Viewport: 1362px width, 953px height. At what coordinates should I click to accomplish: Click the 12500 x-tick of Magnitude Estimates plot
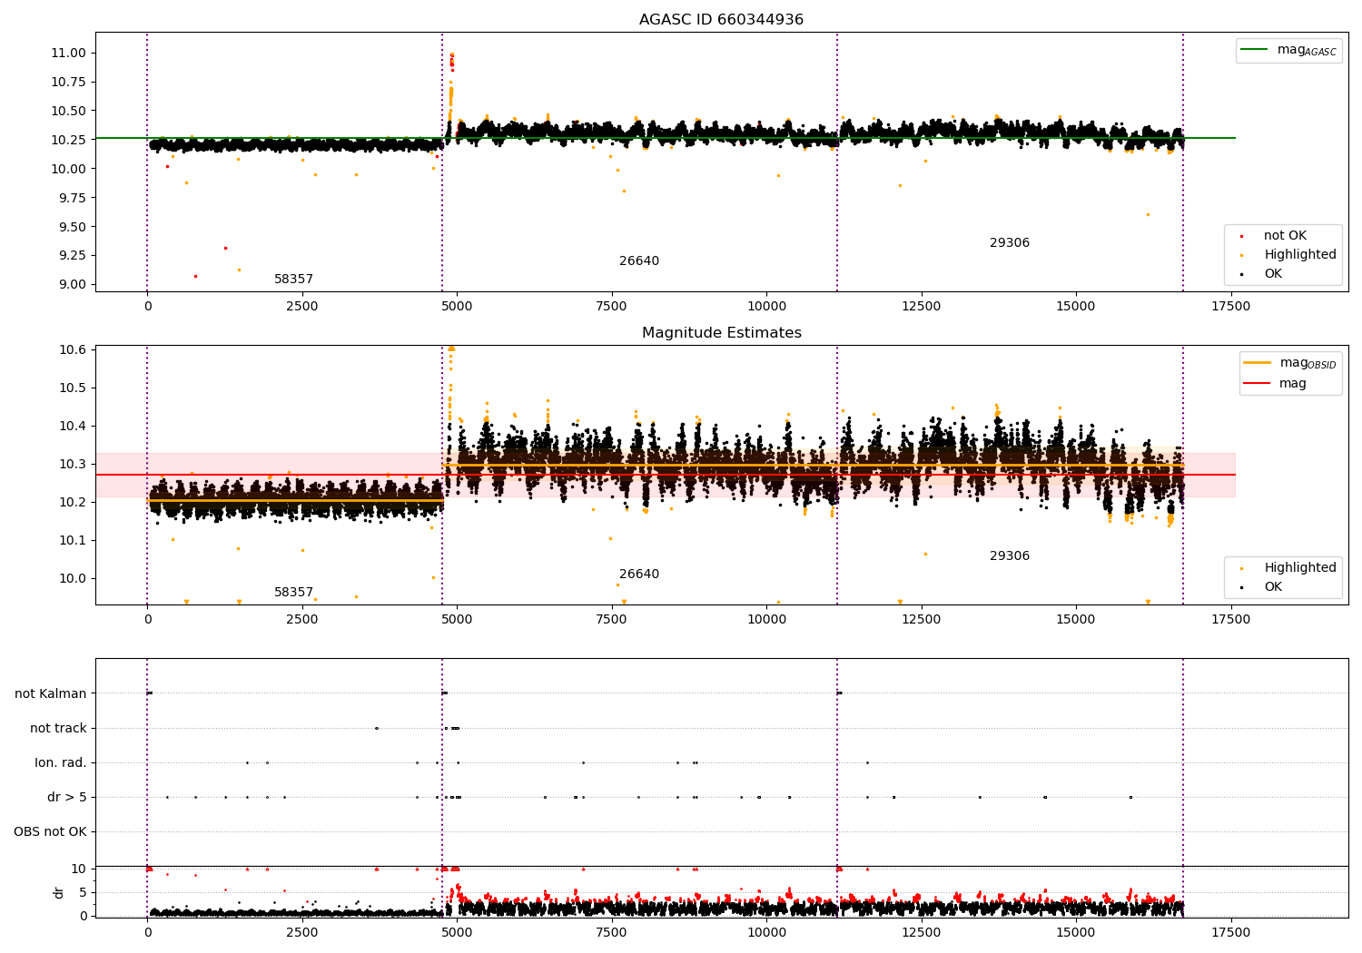click(x=921, y=619)
